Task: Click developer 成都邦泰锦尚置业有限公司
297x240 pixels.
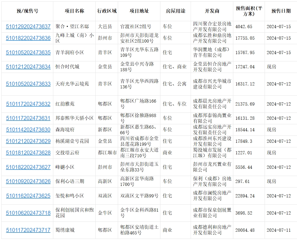Action: 212,118
